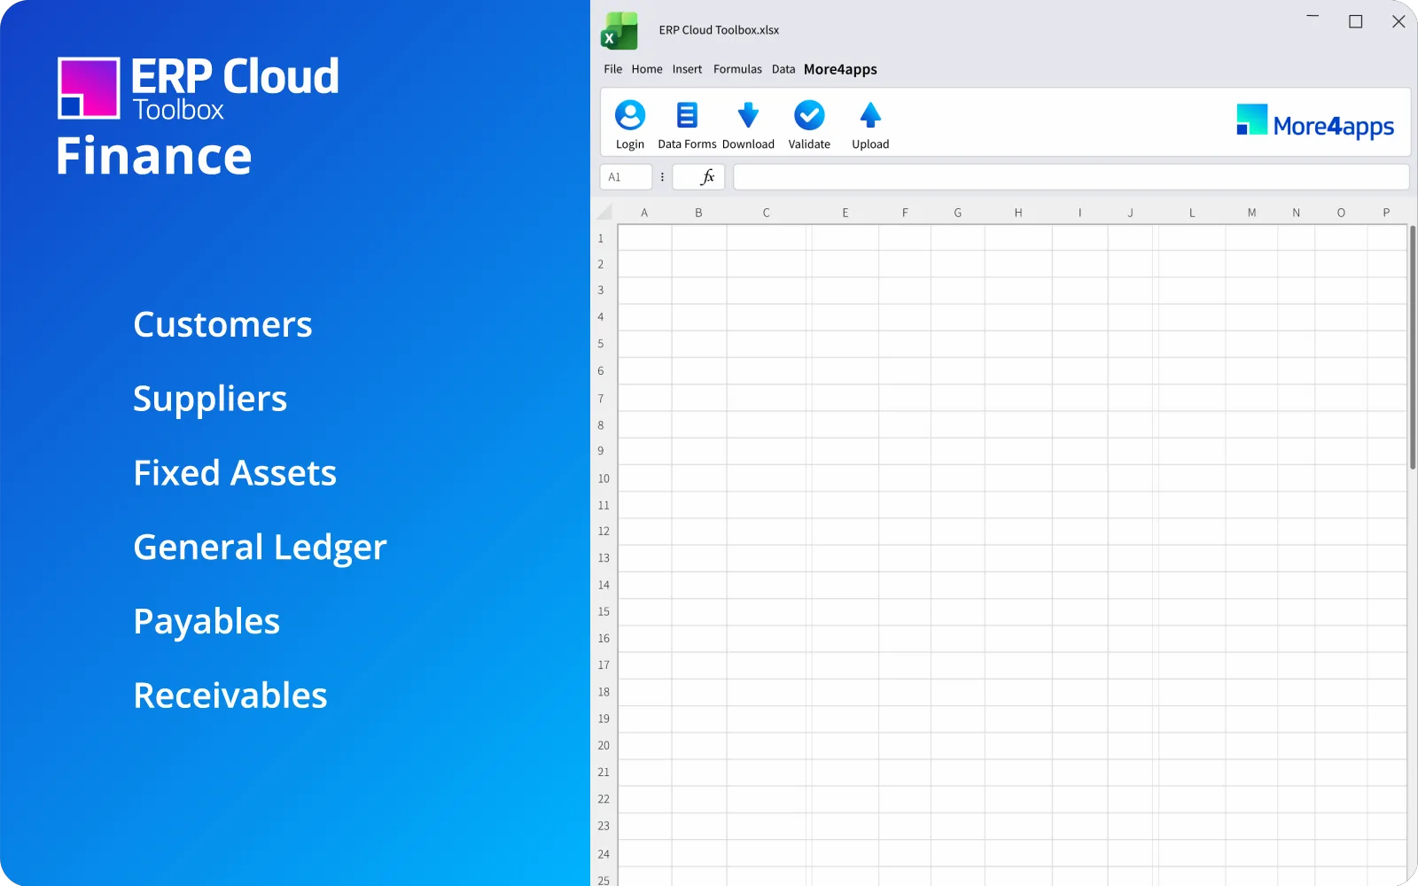Click the More4apps logo in ribbon
Viewport: 1418px width, 886px height.
tap(1315, 123)
